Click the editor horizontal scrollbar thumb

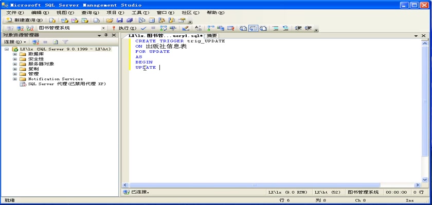(254, 185)
